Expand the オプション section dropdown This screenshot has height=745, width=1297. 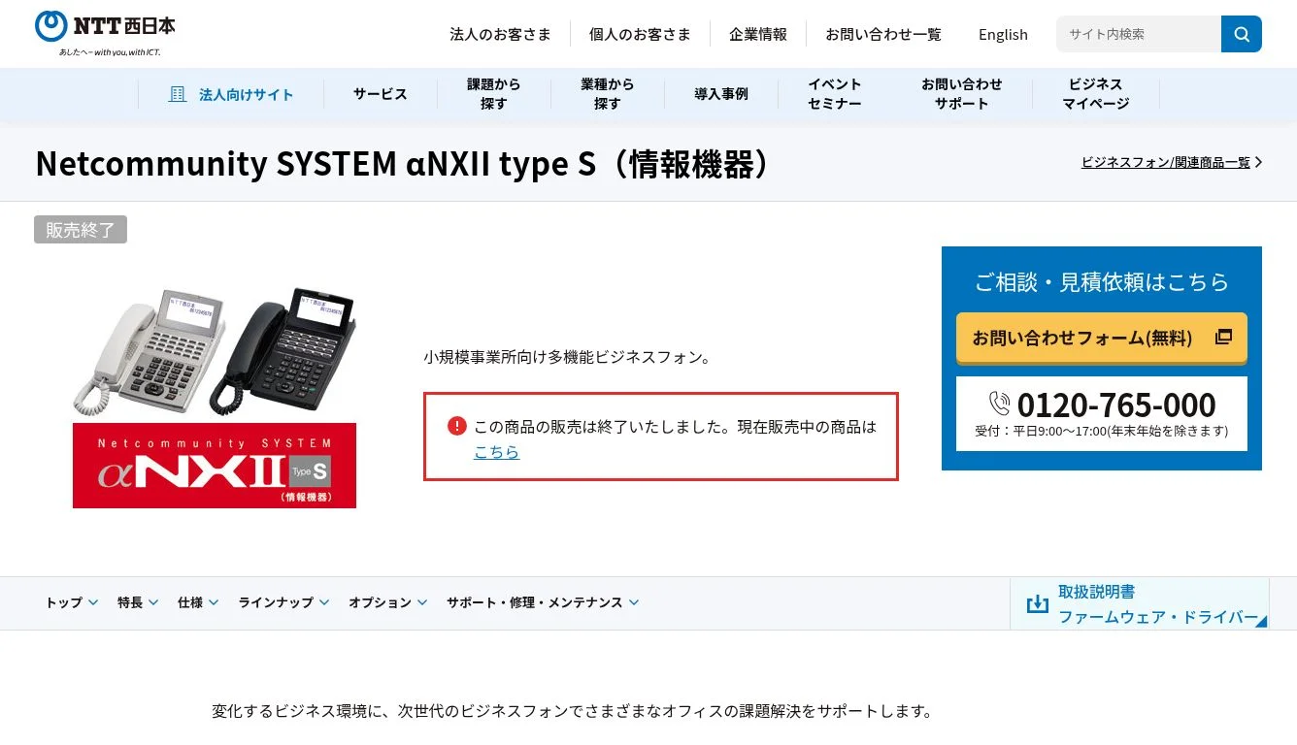point(388,602)
